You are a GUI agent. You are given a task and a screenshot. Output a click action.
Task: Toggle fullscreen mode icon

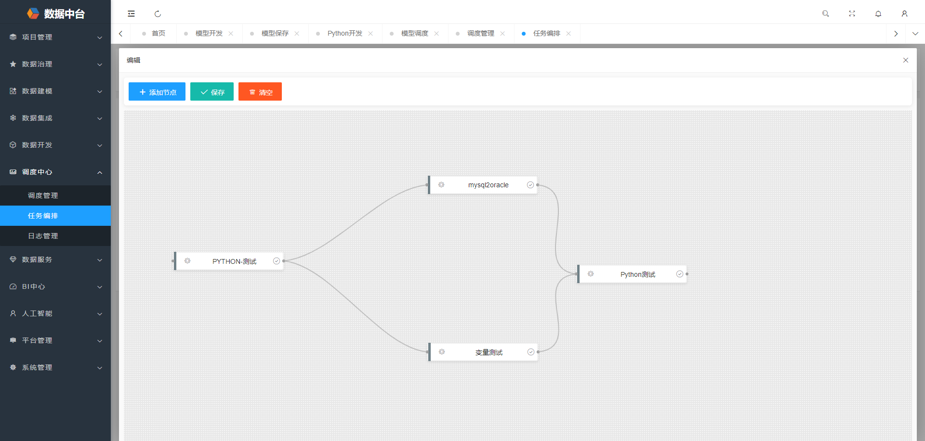click(x=852, y=13)
